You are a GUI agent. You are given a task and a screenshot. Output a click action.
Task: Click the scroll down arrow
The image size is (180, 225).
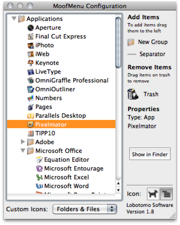(118, 190)
